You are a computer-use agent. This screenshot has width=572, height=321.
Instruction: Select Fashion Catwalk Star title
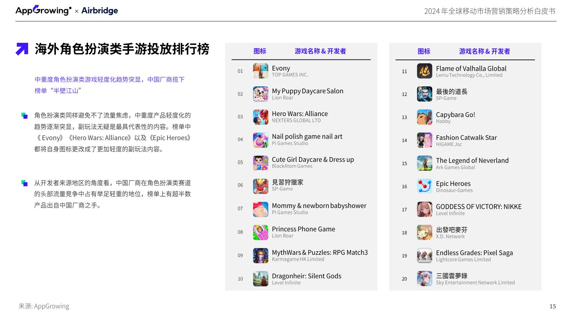(467, 137)
